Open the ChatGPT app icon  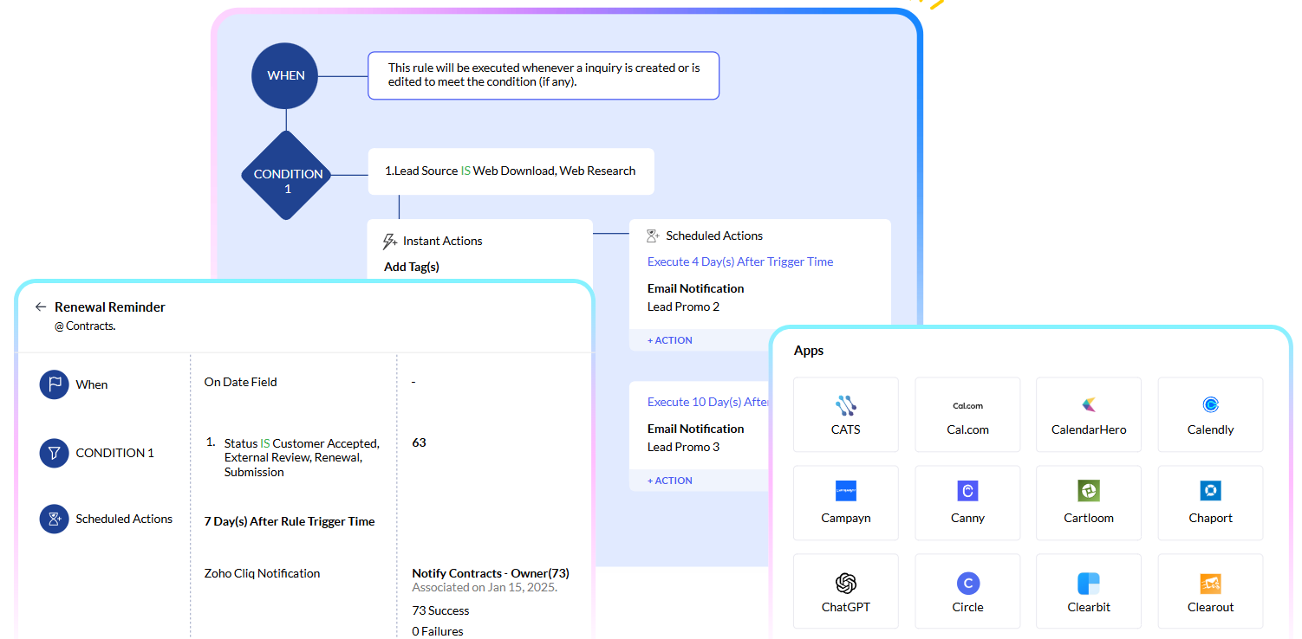click(846, 583)
